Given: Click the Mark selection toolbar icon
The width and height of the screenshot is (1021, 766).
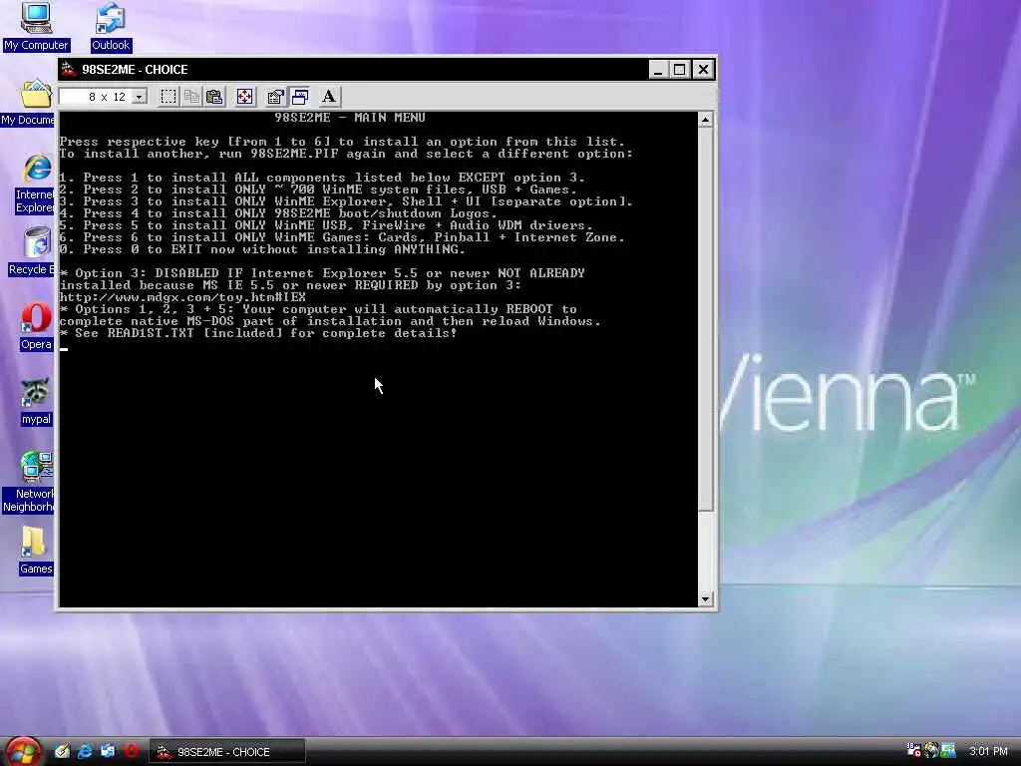Looking at the screenshot, I should pyautogui.click(x=168, y=97).
